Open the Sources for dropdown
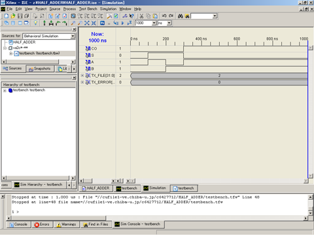The width and height of the screenshot is (314, 235). [73, 36]
